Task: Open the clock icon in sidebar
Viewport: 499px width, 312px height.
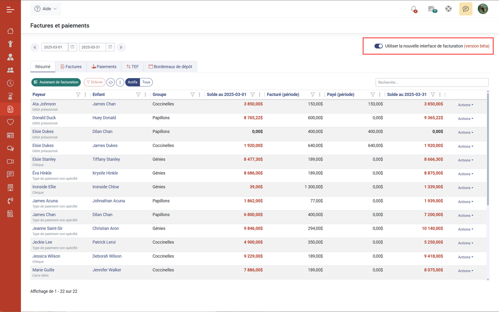Action: pos(10,83)
